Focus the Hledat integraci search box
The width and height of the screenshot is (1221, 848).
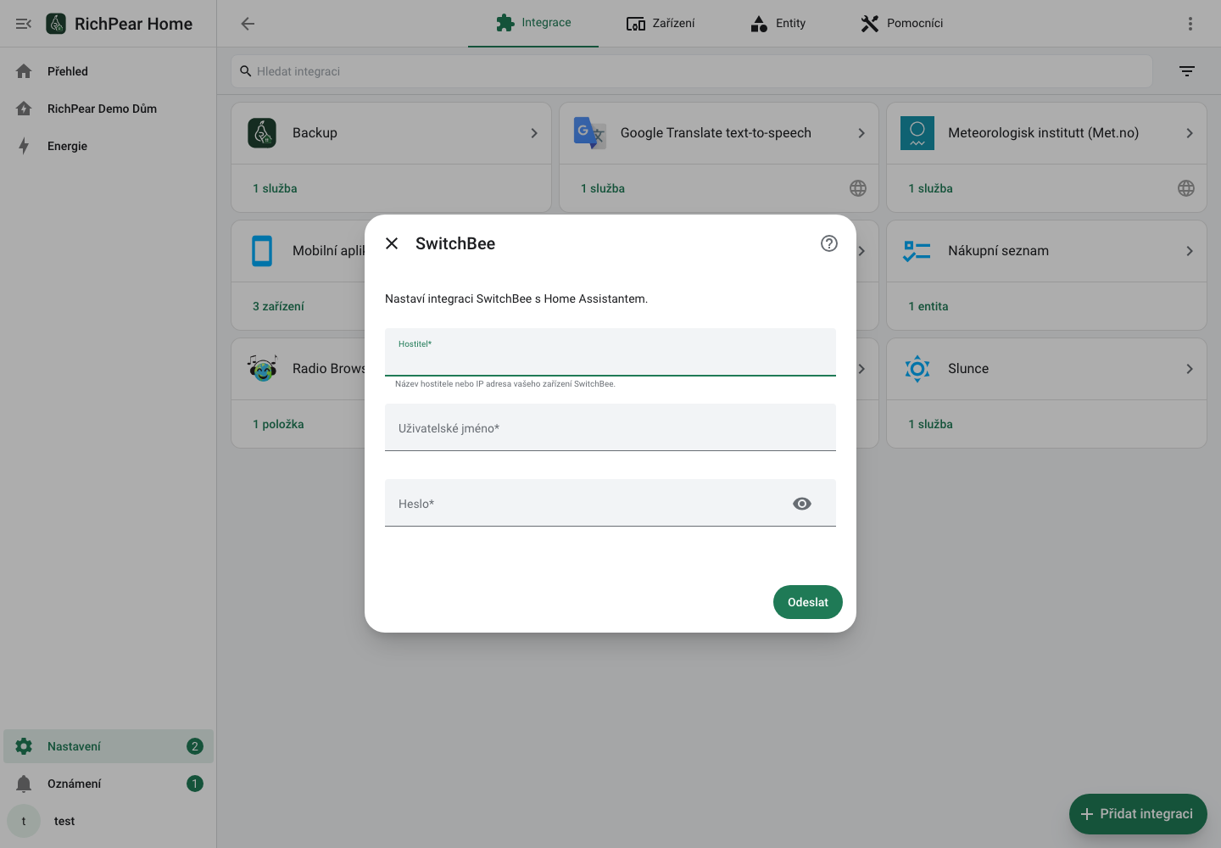(692, 71)
